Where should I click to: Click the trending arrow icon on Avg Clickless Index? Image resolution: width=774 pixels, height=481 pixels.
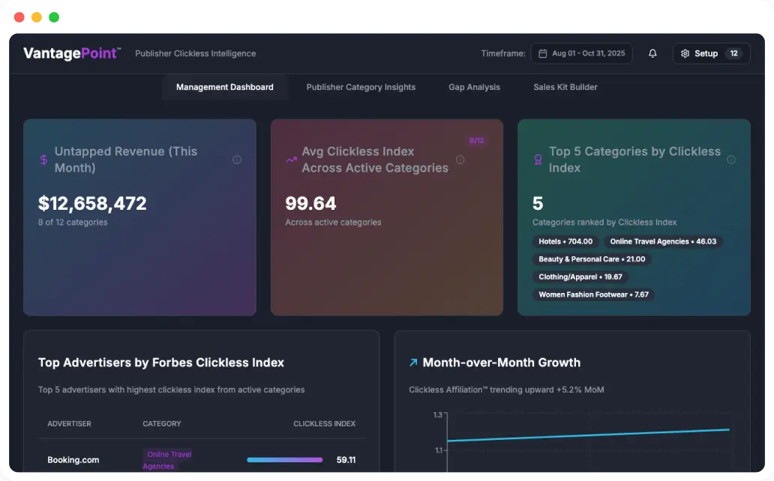click(x=291, y=160)
